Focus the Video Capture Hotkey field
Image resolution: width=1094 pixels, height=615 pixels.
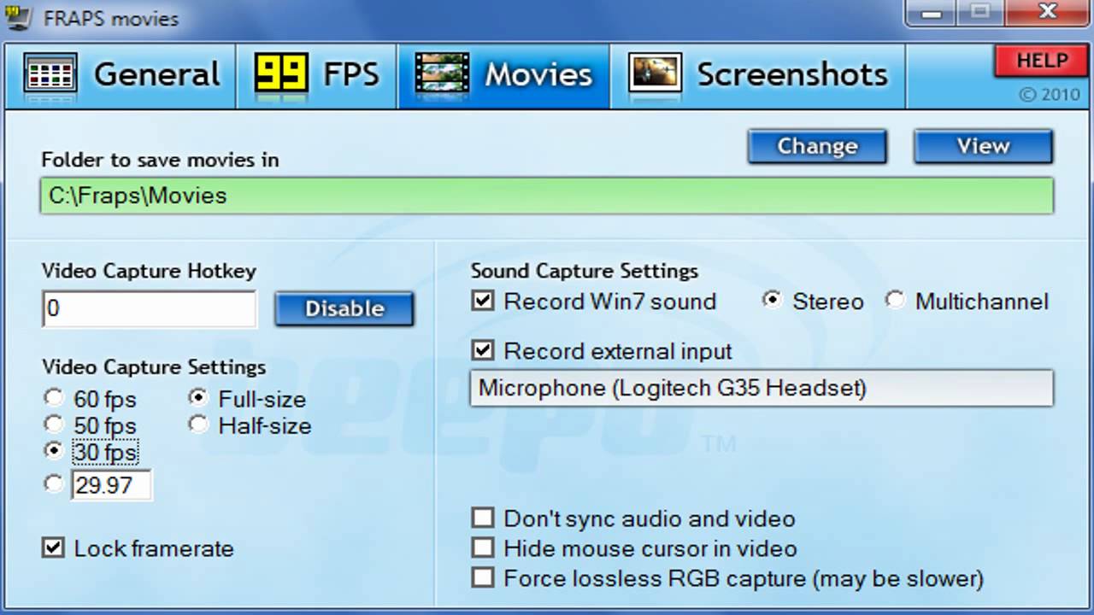click(x=150, y=308)
